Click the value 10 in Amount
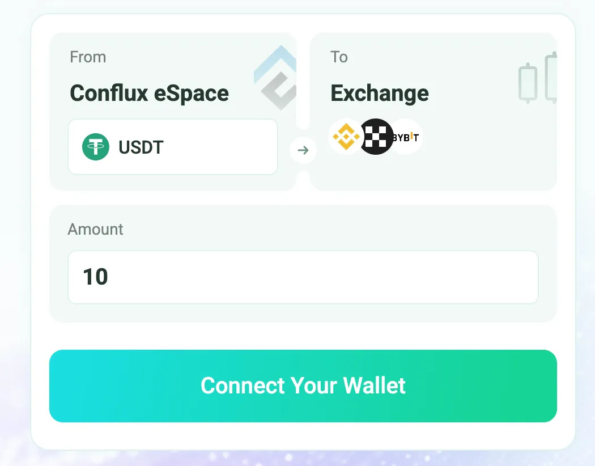 coord(95,277)
